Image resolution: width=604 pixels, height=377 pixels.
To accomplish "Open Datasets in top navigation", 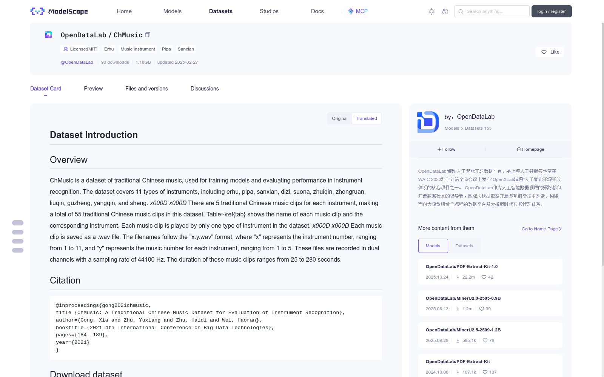I will (x=221, y=11).
